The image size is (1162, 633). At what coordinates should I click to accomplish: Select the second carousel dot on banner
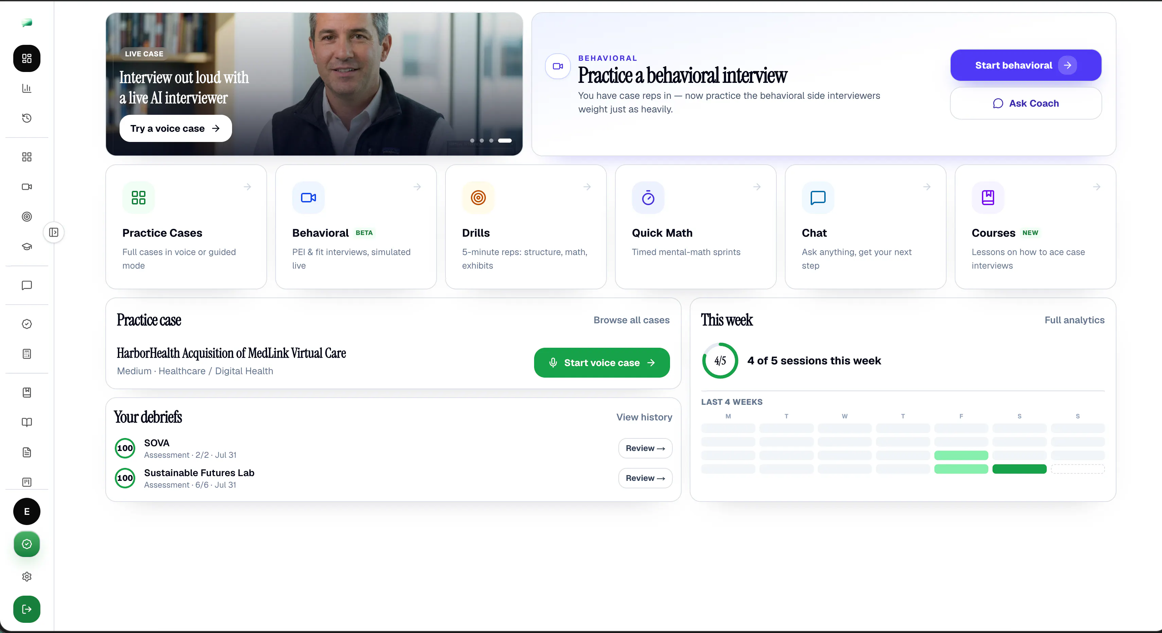482,141
